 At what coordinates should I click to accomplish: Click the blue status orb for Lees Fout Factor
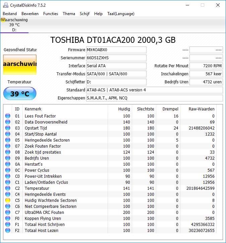click(x=8, y=116)
